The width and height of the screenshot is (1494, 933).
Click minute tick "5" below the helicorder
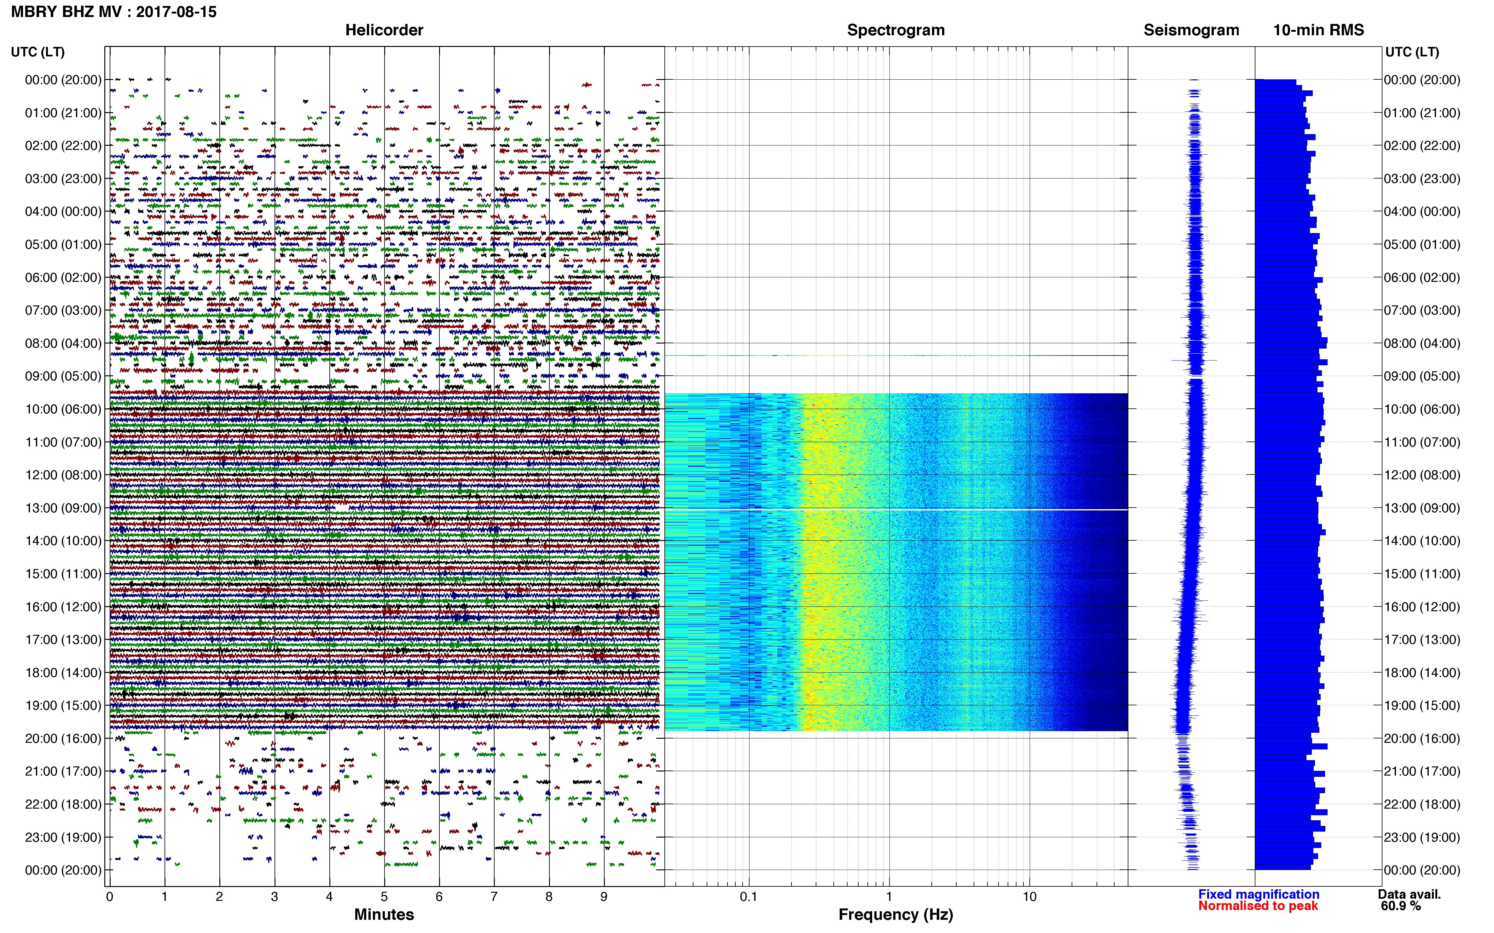384,896
